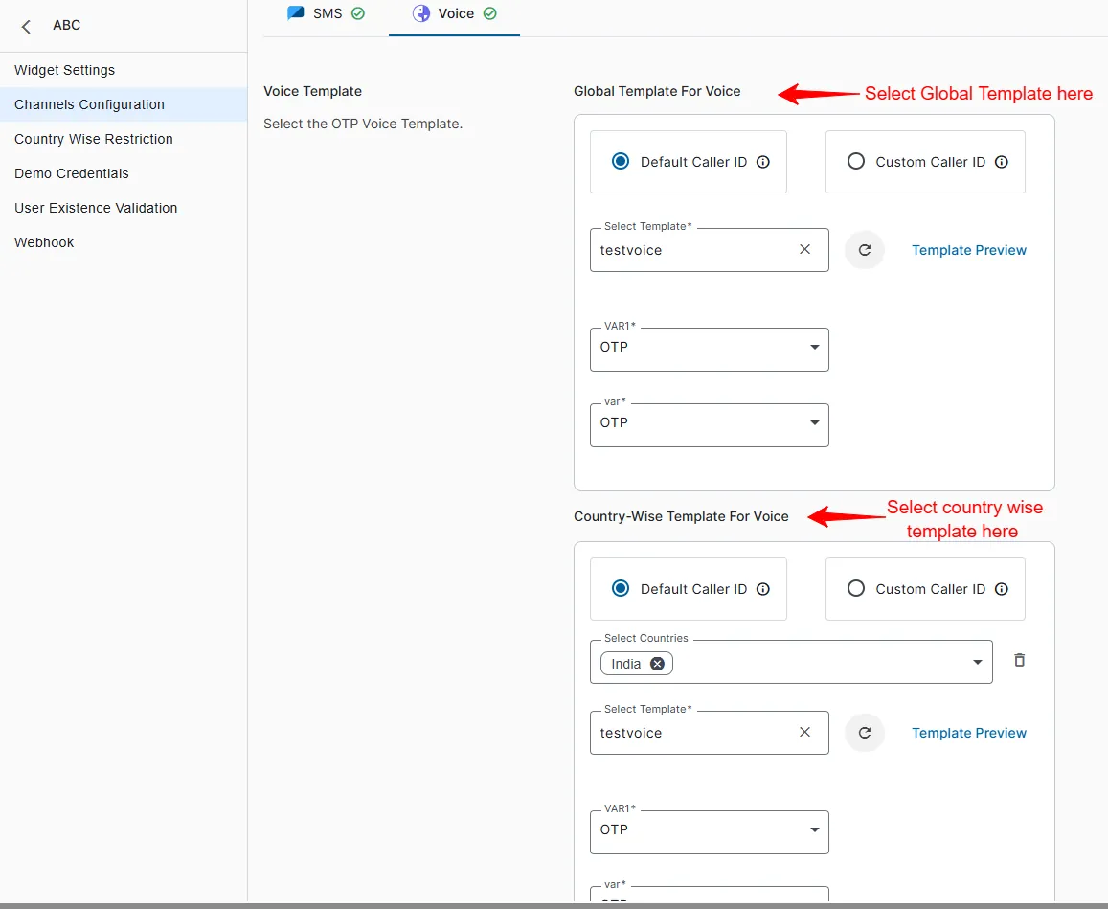Click info icon next to Global Custom Caller ID
The width and height of the screenshot is (1108, 909).
pos(1002,162)
